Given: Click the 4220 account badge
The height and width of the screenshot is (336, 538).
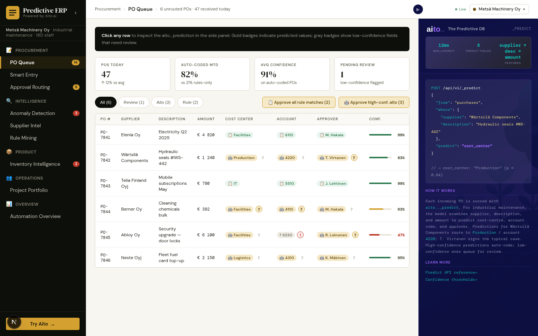Looking at the screenshot, I should coord(287,158).
